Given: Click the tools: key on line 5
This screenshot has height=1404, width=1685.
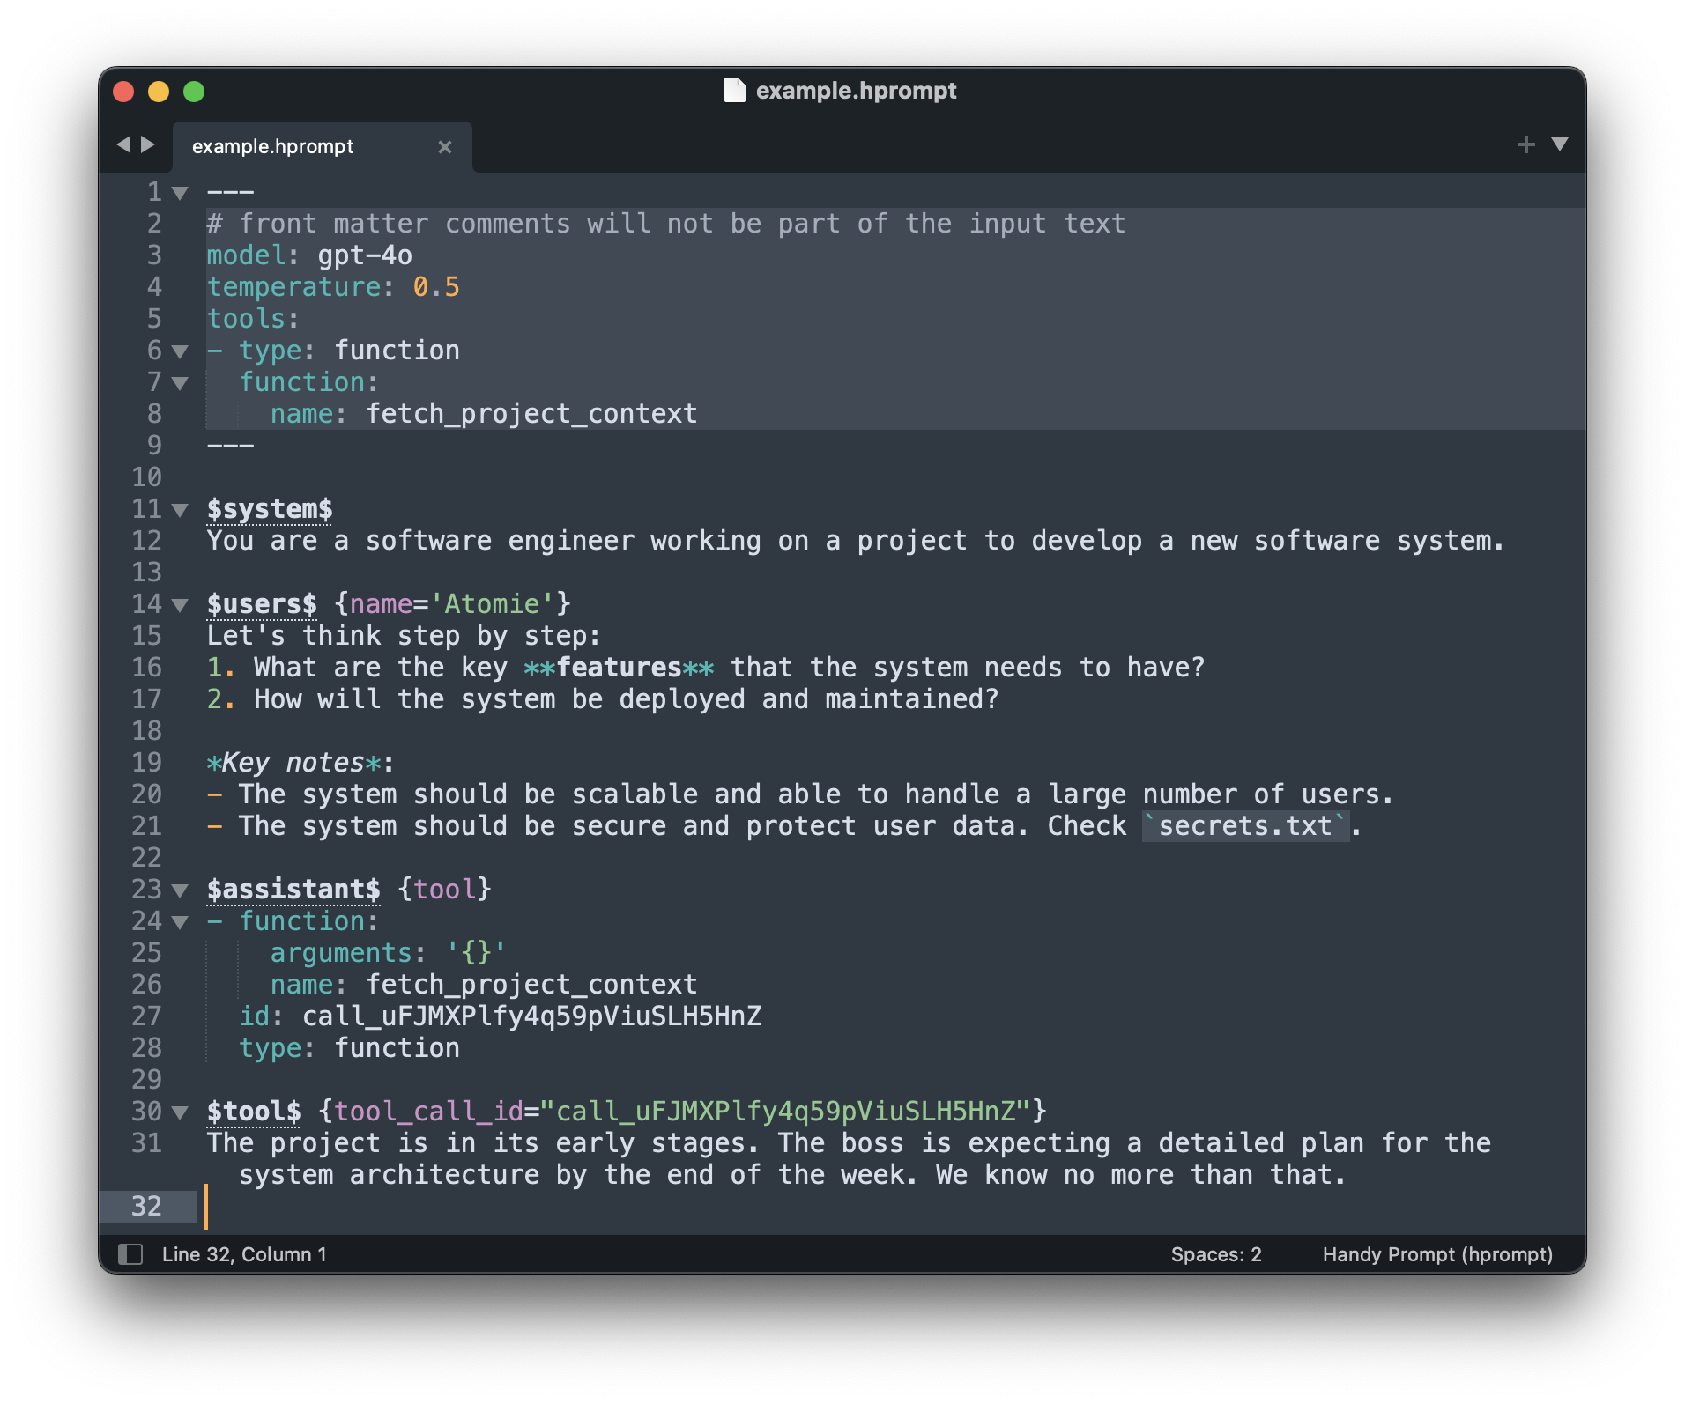Looking at the screenshot, I should coord(254,319).
